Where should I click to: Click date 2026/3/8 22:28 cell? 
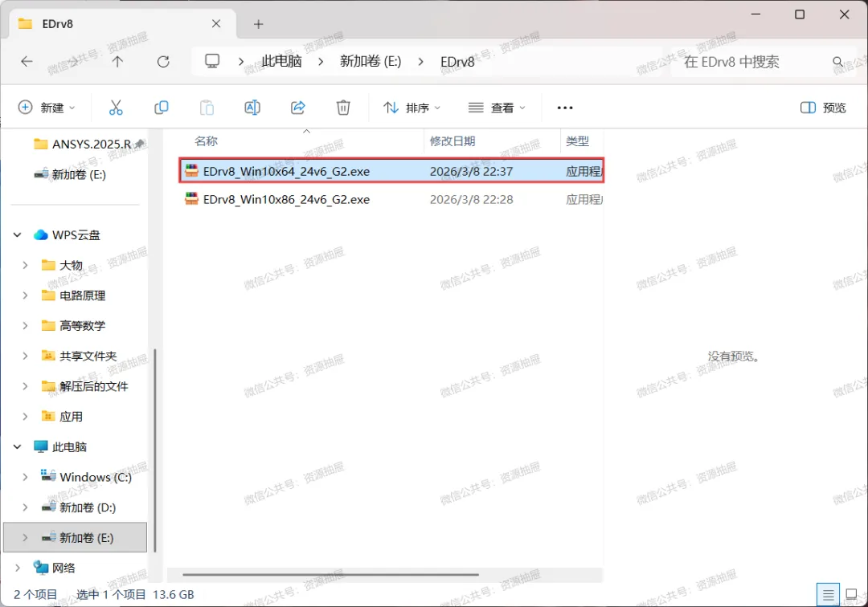471,199
